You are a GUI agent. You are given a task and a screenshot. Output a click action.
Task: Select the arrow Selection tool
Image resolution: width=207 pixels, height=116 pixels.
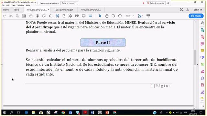(x=100, y=16)
